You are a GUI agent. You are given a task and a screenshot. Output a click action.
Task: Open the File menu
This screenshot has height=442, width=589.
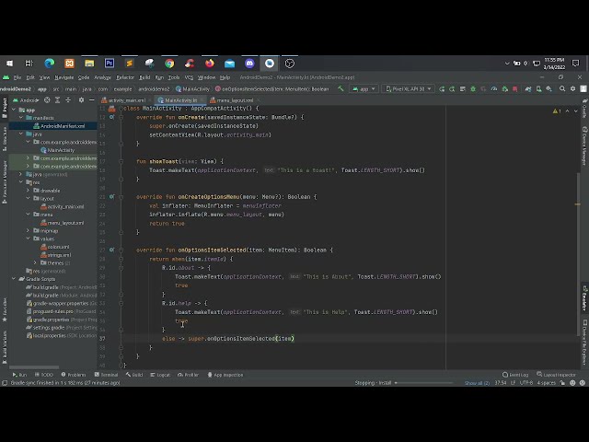(x=17, y=77)
